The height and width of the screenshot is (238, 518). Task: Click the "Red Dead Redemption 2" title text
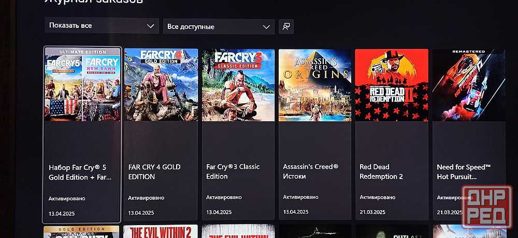pyautogui.click(x=381, y=171)
